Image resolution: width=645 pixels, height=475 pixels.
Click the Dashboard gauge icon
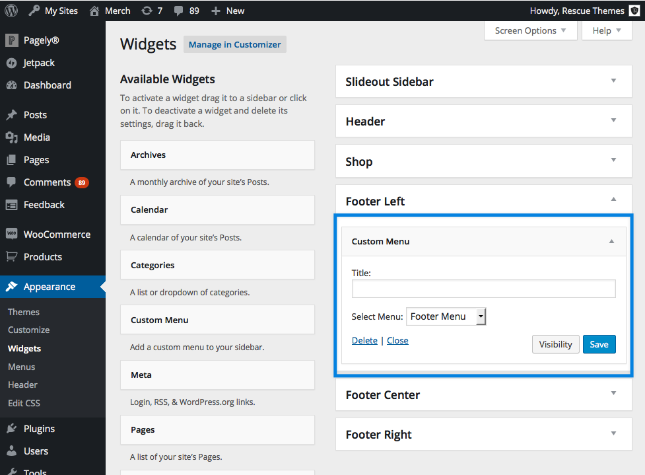[11, 85]
